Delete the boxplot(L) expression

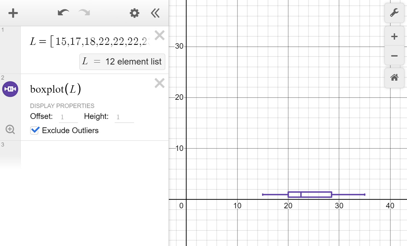160,83
